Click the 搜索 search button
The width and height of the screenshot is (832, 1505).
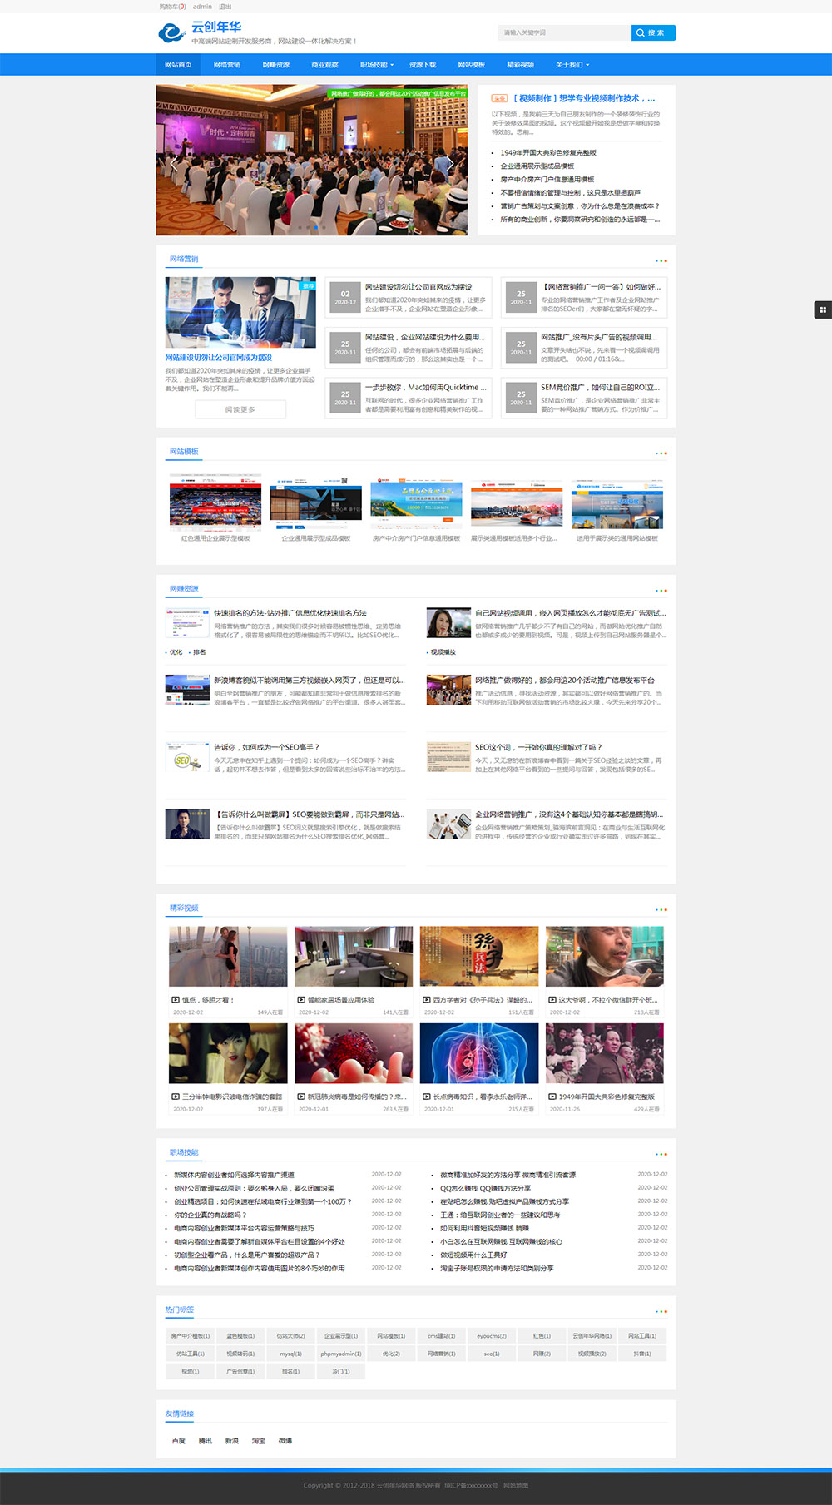click(x=653, y=32)
